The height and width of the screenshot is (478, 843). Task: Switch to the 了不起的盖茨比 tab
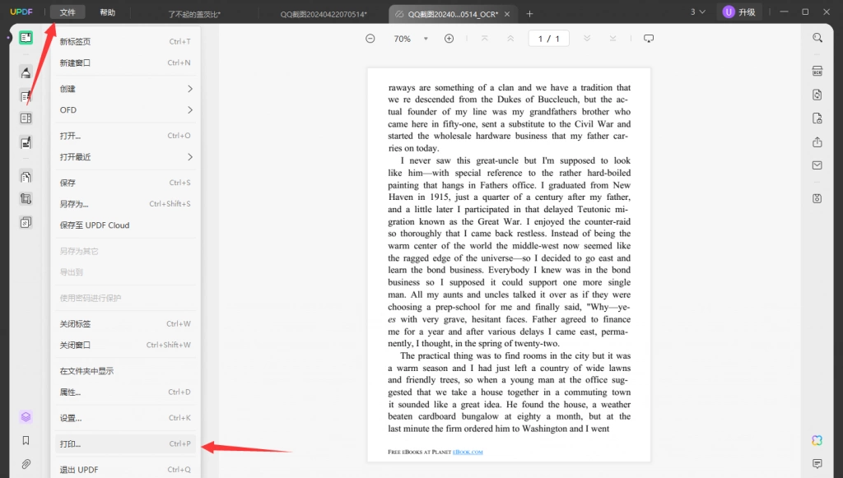click(194, 15)
